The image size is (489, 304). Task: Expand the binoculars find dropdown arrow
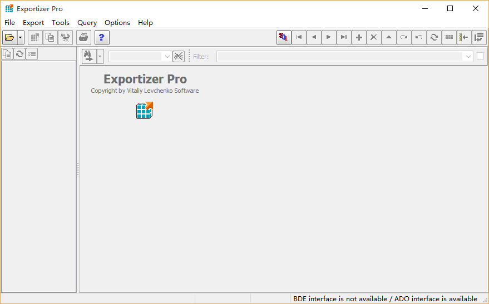(100, 56)
